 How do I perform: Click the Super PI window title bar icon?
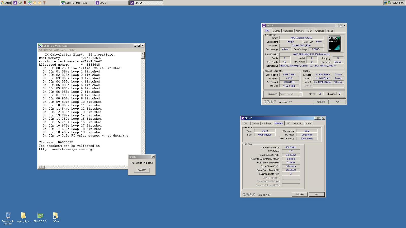pos(40,46)
